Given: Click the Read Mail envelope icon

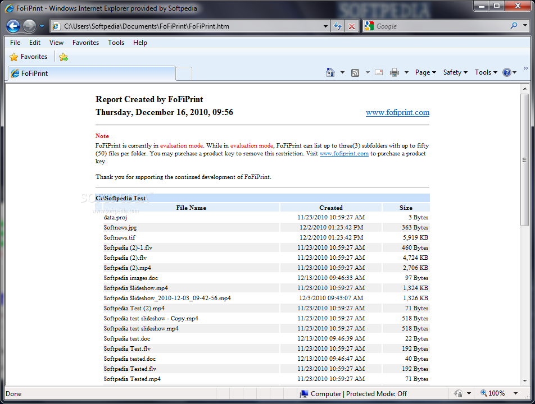Looking at the screenshot, I should click(x=379, y=72).
